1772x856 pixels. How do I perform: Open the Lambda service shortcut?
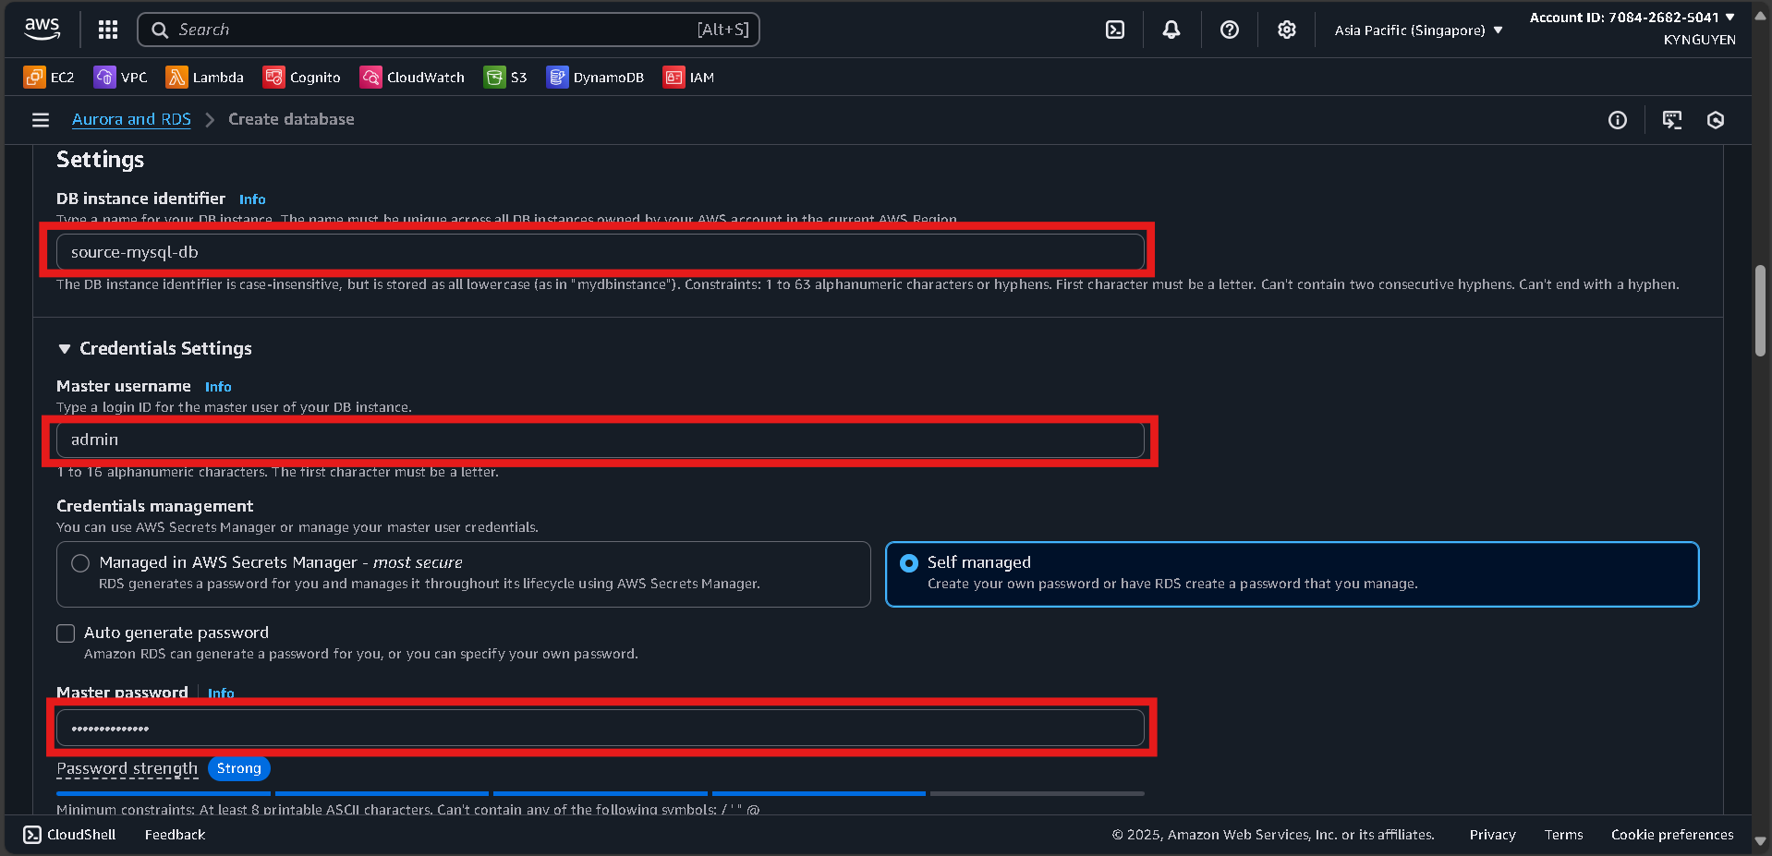pos(204,77)
